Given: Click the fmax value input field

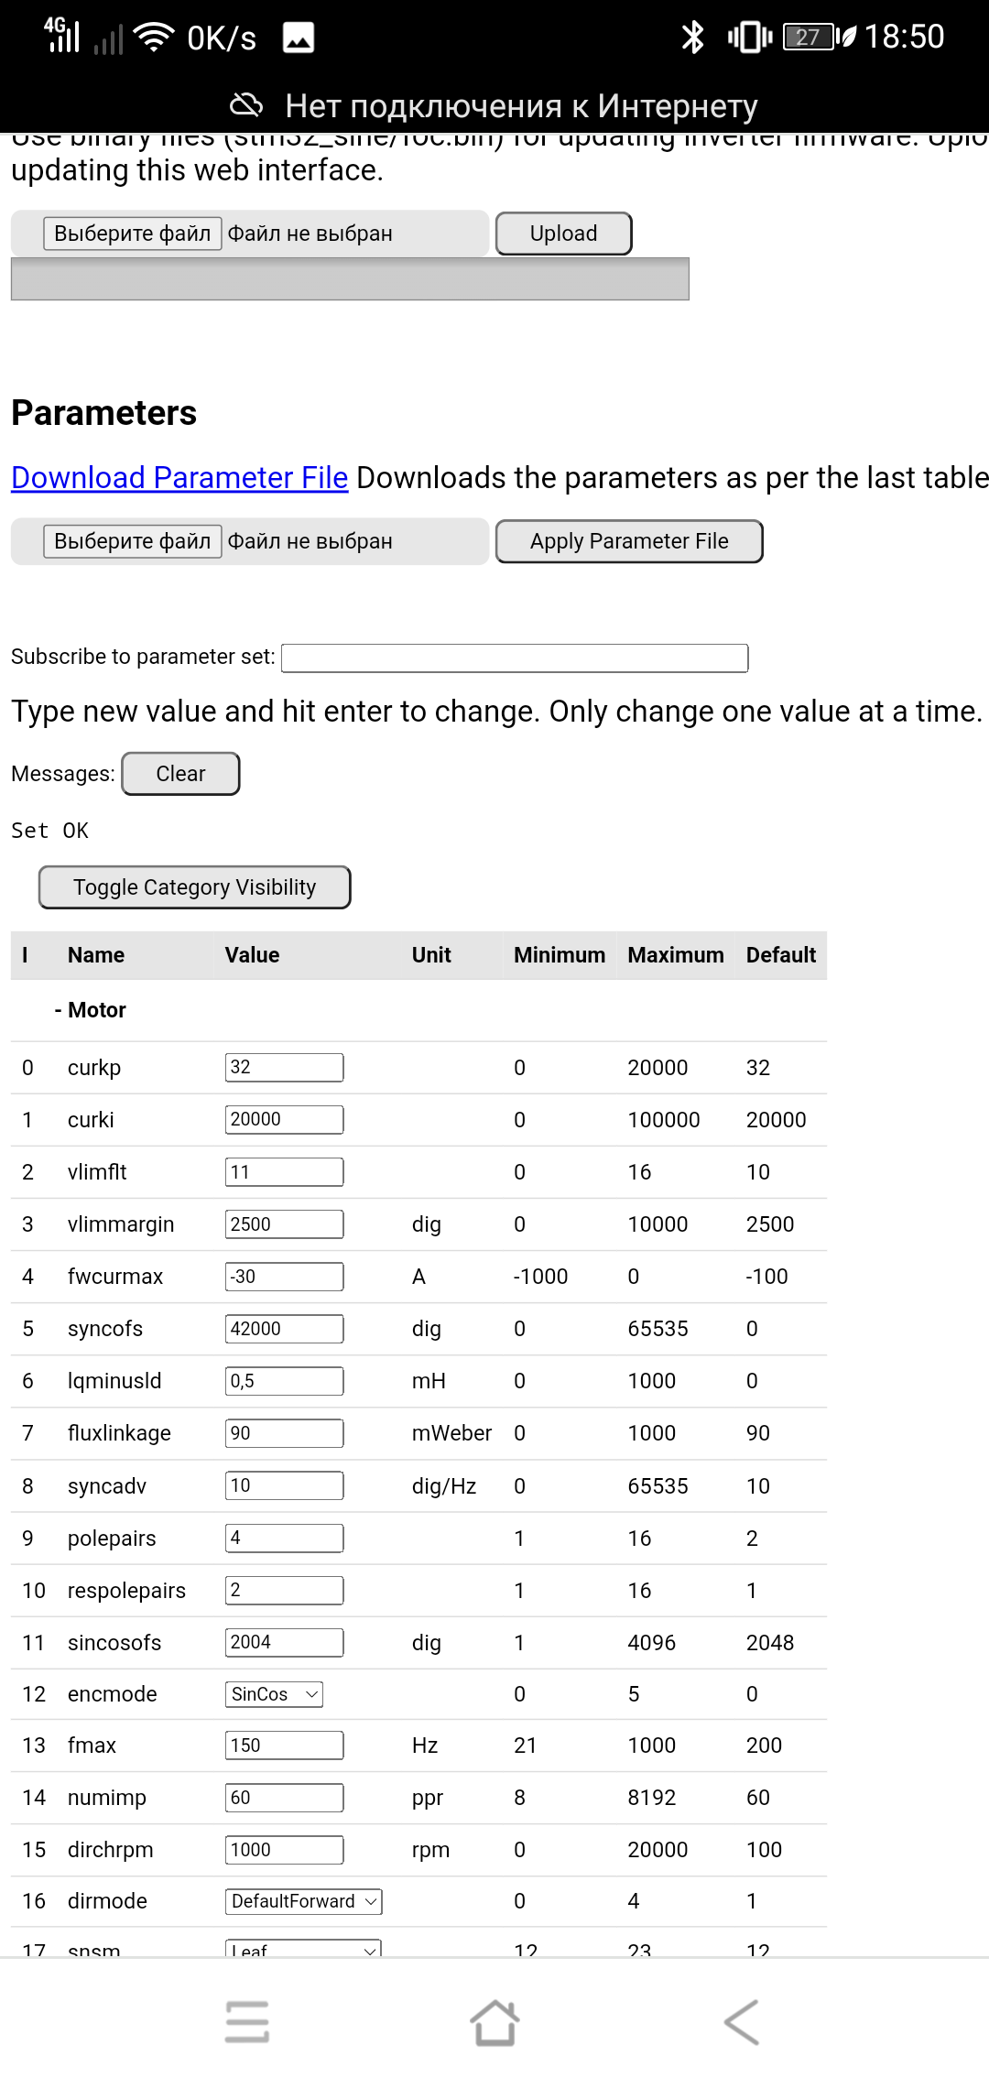Looking at the screenshot, I should (284, 1745).
